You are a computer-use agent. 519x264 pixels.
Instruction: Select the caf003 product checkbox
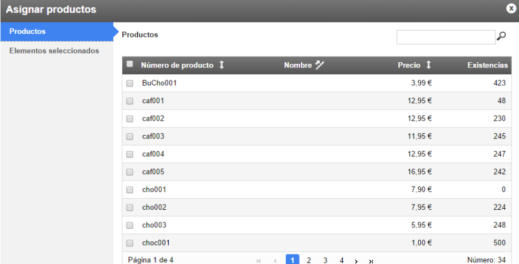130,136
